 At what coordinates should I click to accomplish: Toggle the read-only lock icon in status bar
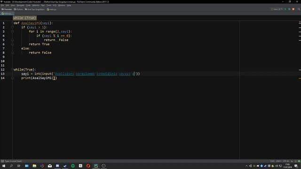tap(292, 161)
